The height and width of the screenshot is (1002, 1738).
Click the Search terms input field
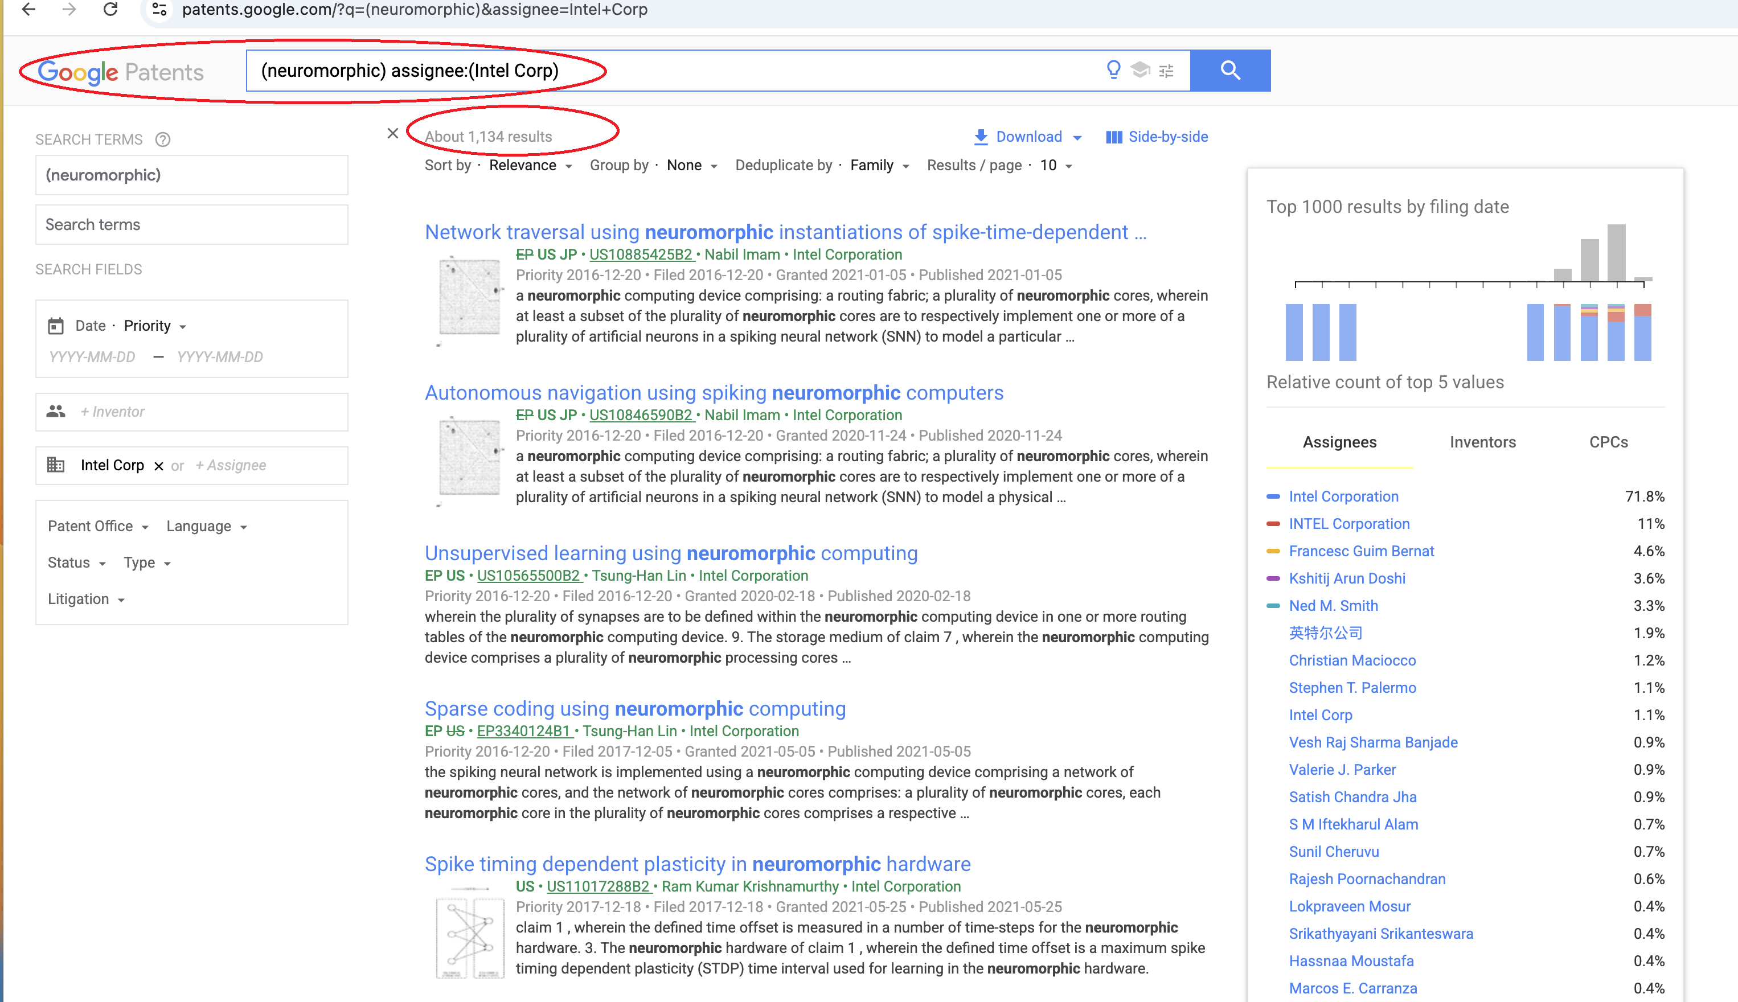[x=191, y=224]
